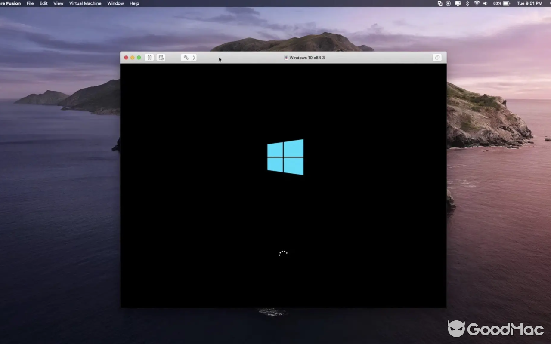Toggle Wi-Fi from the menu bar
This screenshot has height=344, width=551.
(477, 3)
